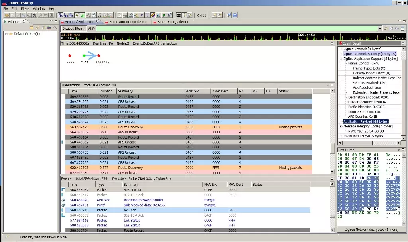408x242 pixels.
Task: Click the green play button in the toolbar
Action: pyautogui.click(x=164, y=15)
